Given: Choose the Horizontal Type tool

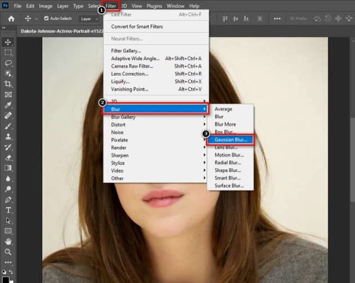Looking at the screenshot, I should 8,210.
